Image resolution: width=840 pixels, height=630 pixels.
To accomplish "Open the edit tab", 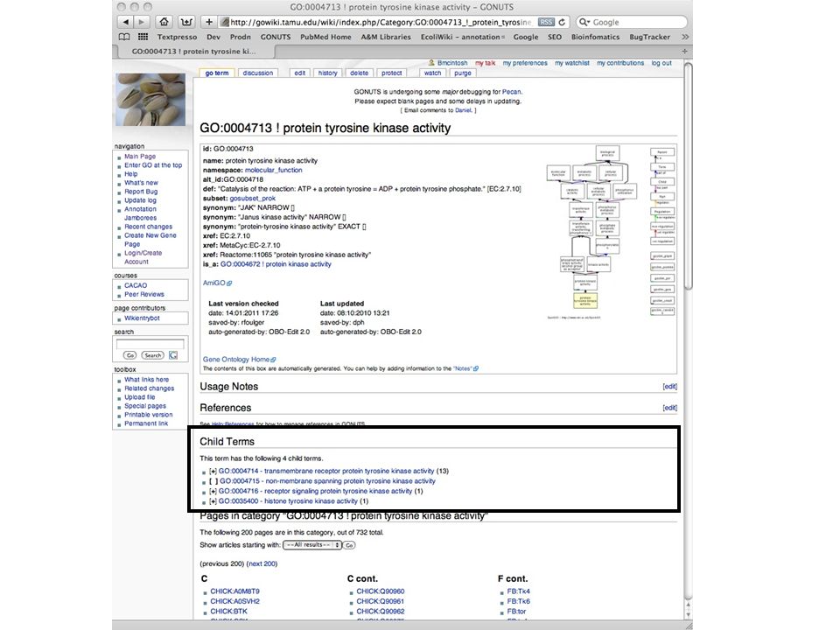I will (299, 73).
